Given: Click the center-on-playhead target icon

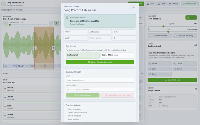Looking at the screenshot, I should coord(56,23).
